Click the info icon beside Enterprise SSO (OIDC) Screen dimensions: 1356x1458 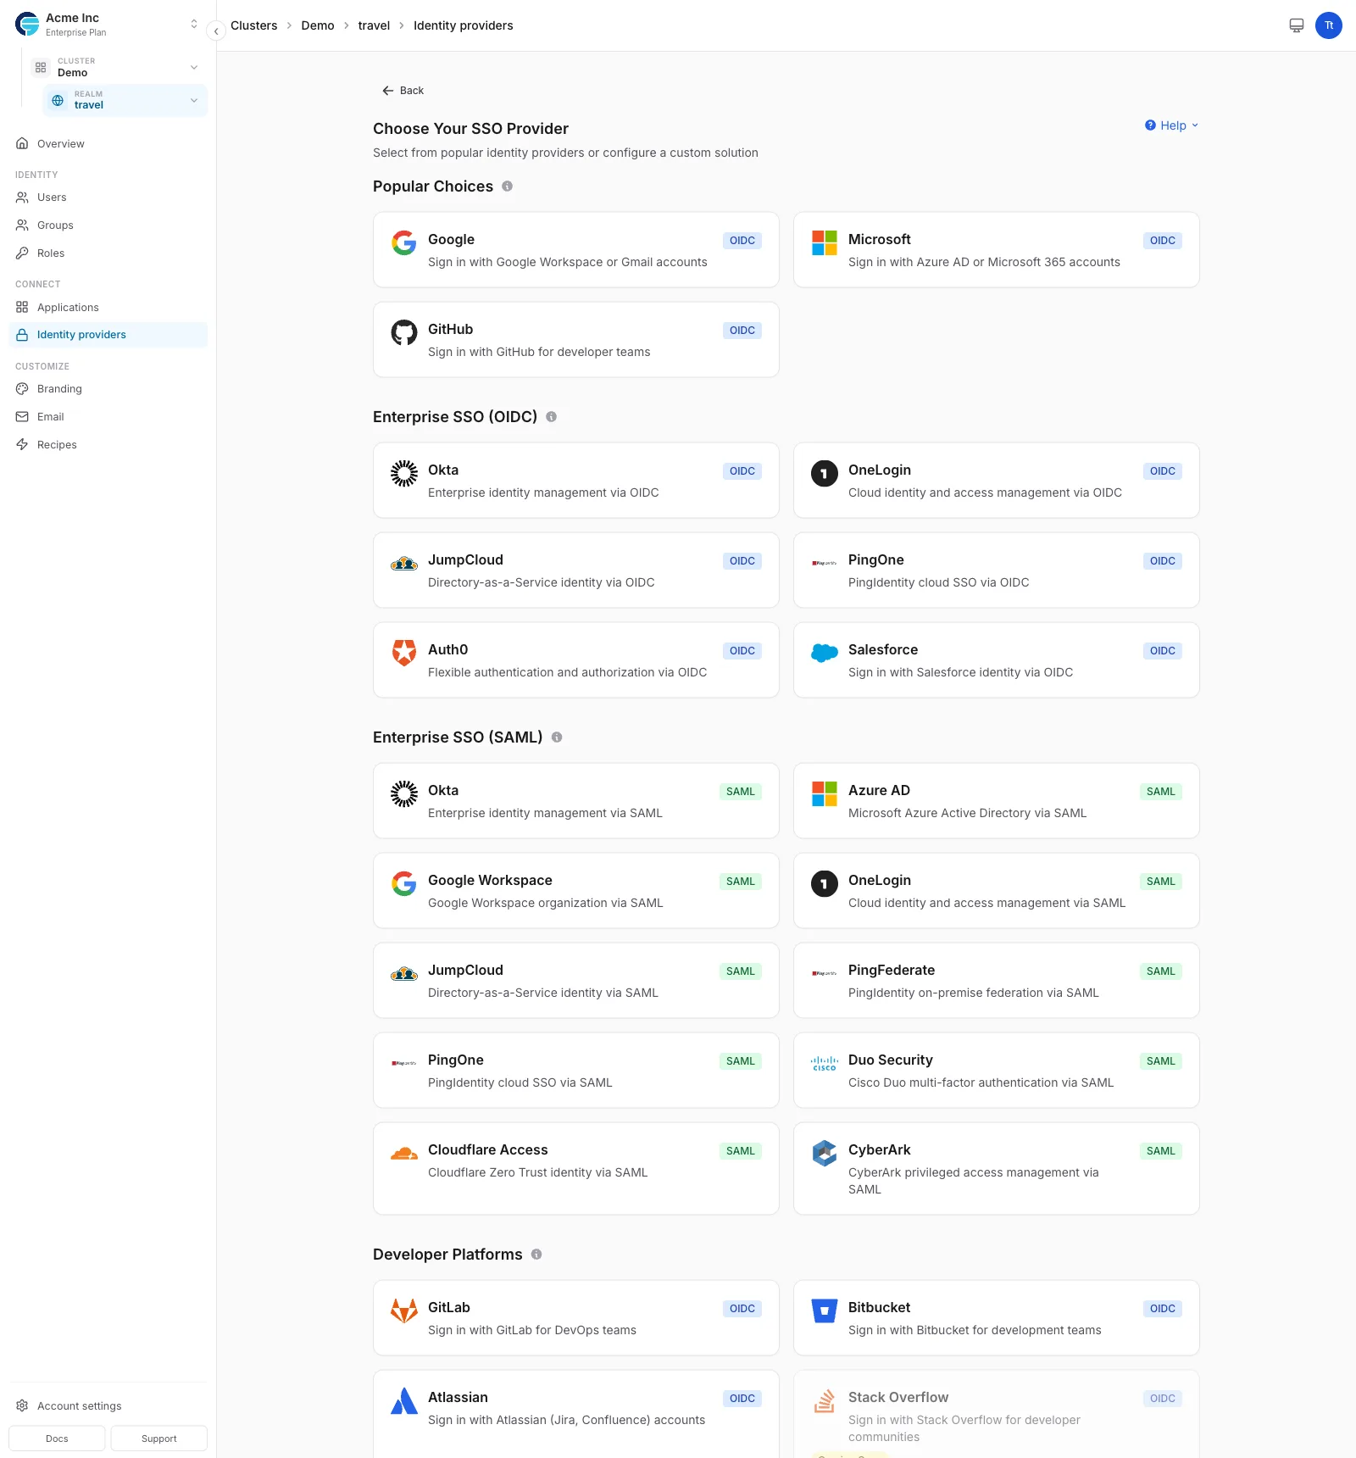click(x=551, y=417)
